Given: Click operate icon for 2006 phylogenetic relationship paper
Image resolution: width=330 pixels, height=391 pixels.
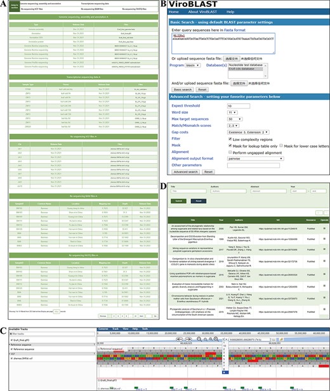Looking at the screenshot, I should [324, 229].
